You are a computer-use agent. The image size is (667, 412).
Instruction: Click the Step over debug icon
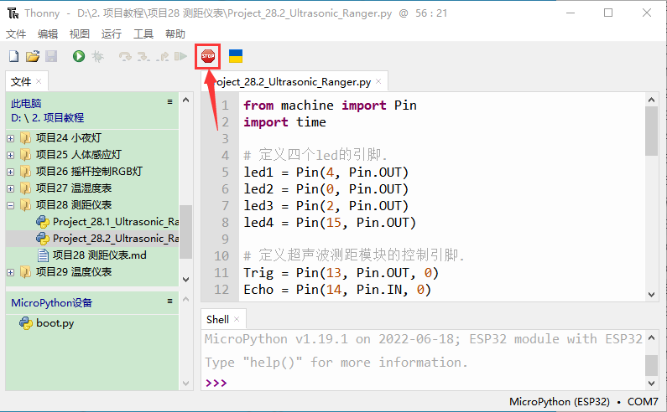pos(125,56)
